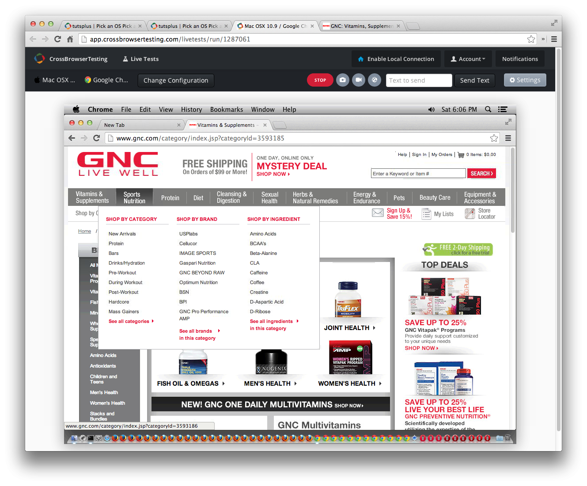Open Vitamins & Supplements nav item

coord(92,197)
